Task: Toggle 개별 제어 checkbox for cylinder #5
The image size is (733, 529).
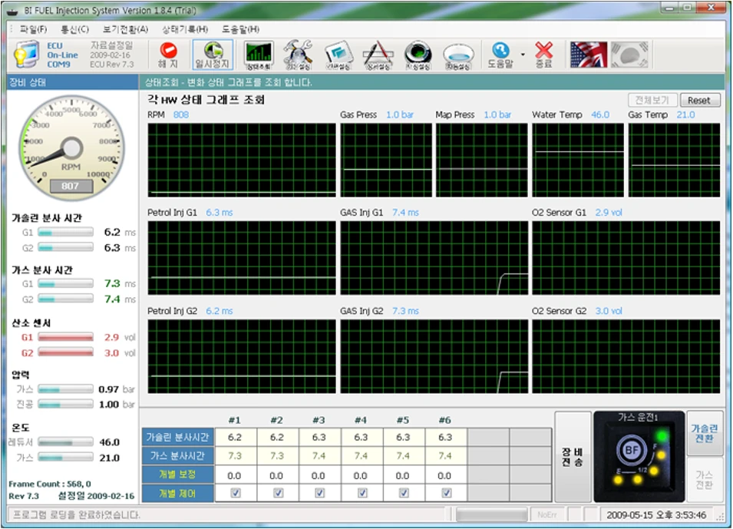Action: point(404,492)
